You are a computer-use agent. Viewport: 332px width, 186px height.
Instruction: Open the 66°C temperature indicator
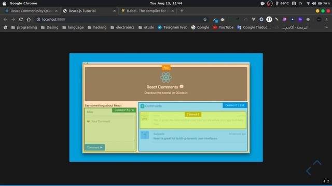(282, 4)
